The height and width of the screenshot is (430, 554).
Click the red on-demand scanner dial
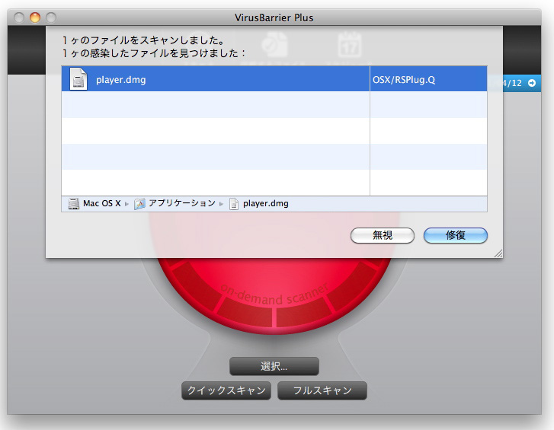274,295
